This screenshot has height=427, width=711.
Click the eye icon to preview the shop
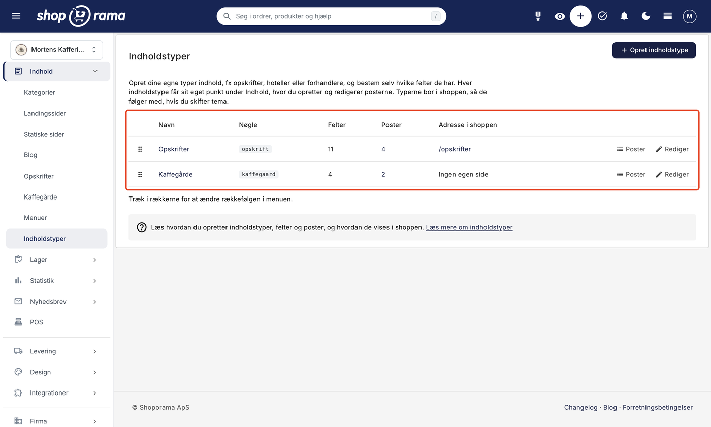pyautogui.click(x=560, y=16)
